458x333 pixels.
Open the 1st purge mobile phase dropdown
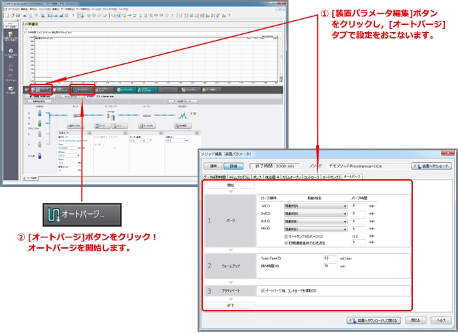click(315, 206)
